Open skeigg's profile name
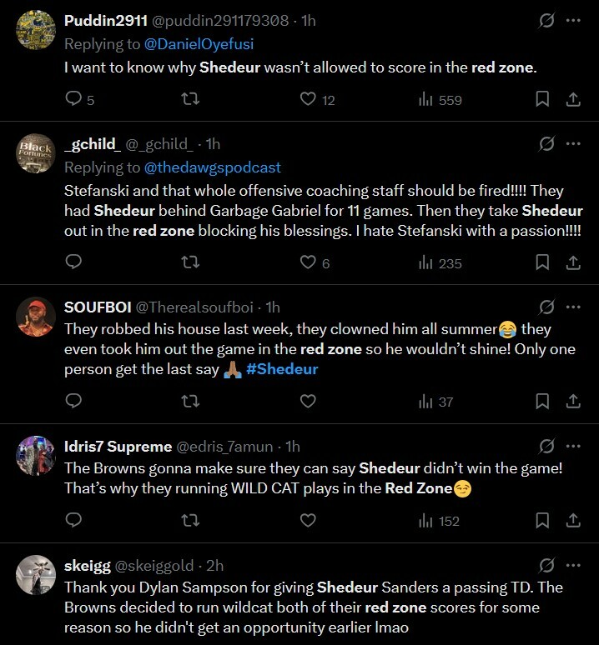599x645 pixels. [x=88, y=566]
